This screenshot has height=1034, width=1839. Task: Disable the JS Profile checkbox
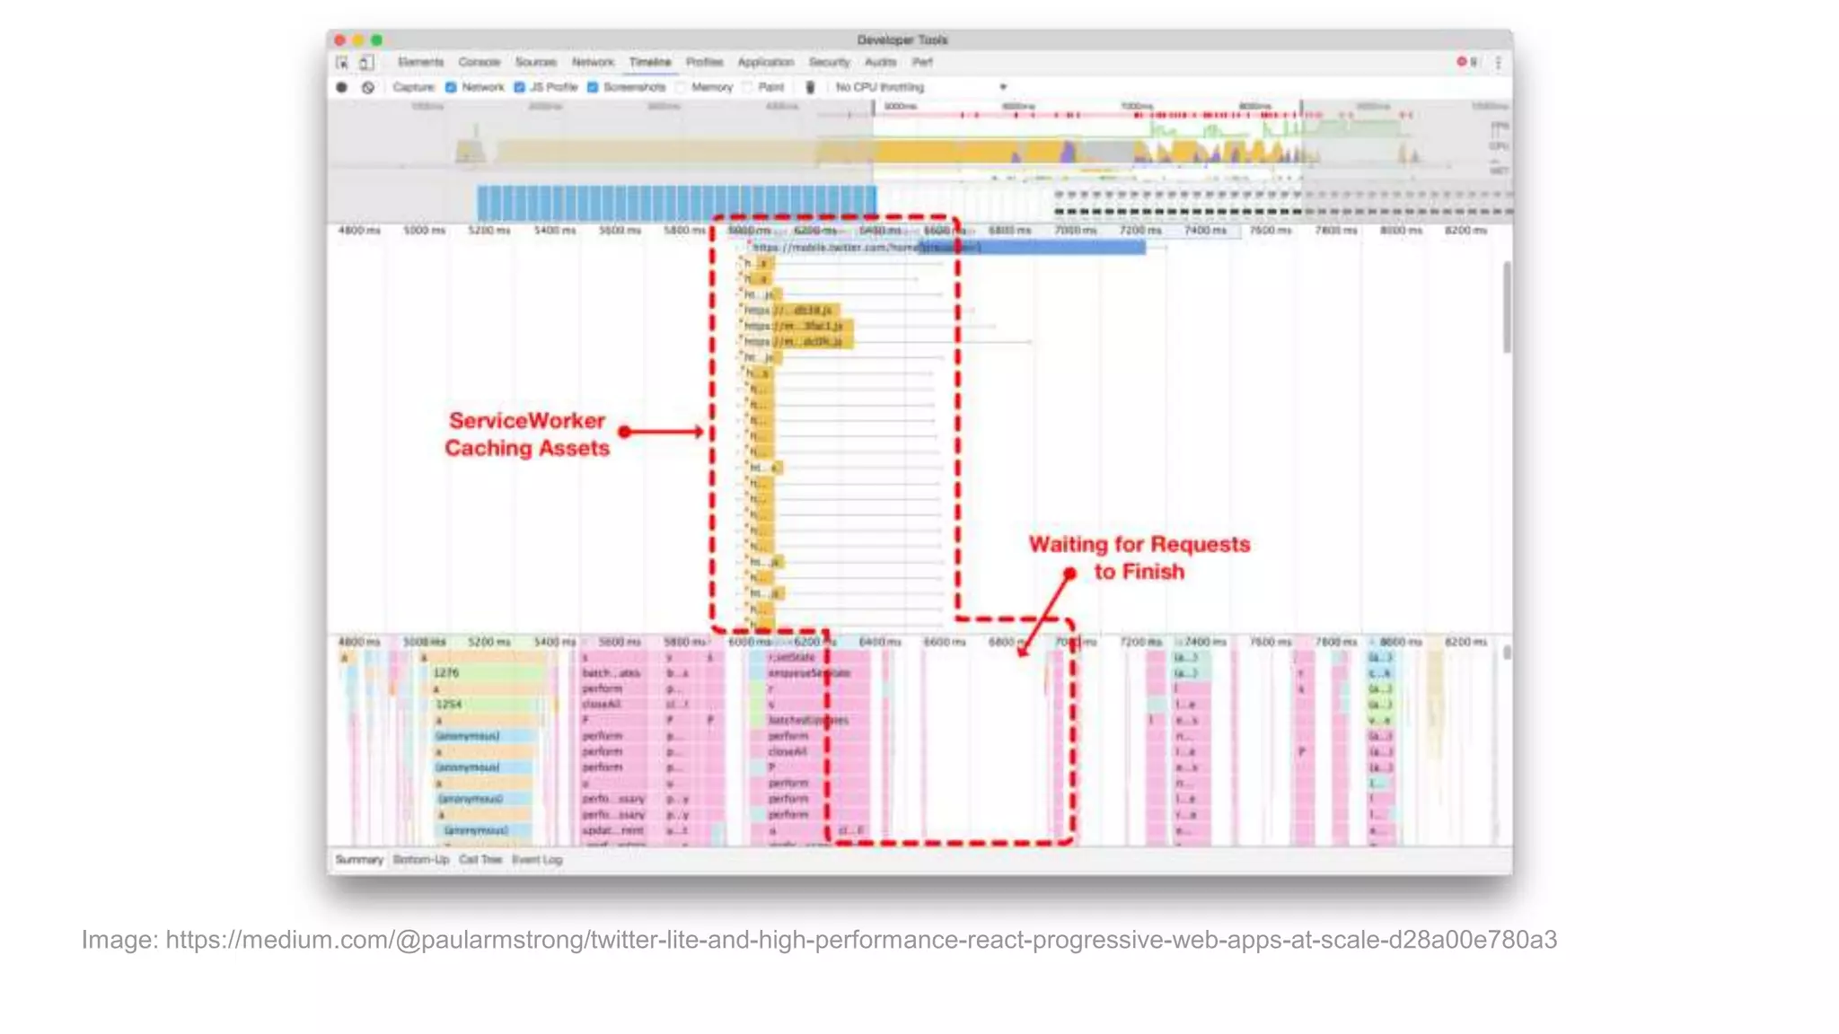(520, 88)
